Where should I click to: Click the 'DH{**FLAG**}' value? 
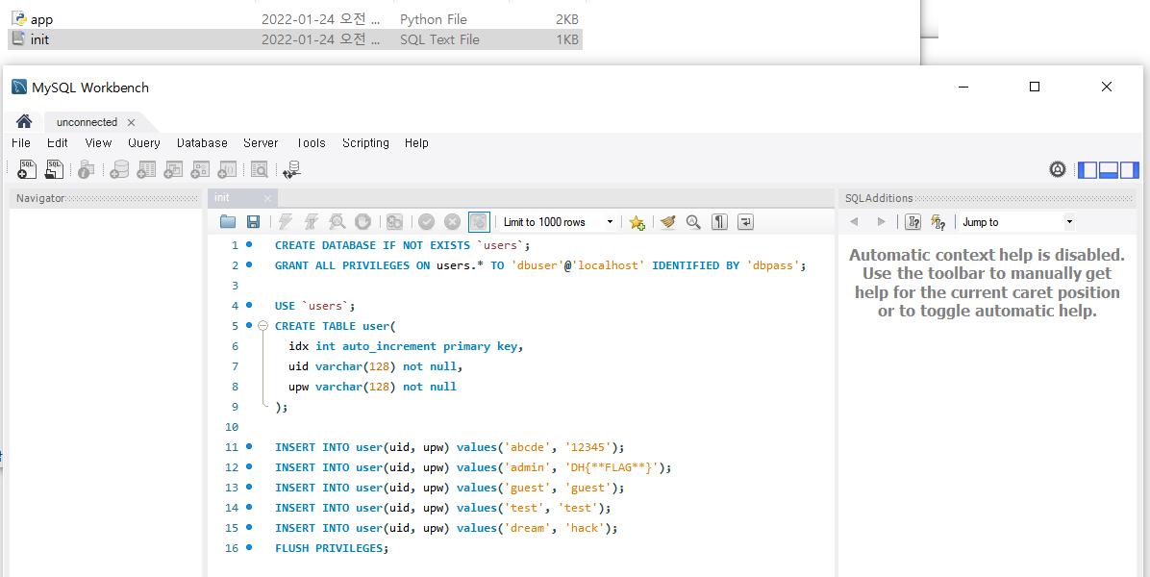pyautogui.click(x=612, y=467)
